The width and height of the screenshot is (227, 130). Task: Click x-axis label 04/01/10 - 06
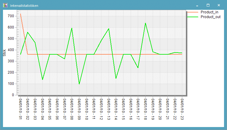coord(57,109)
